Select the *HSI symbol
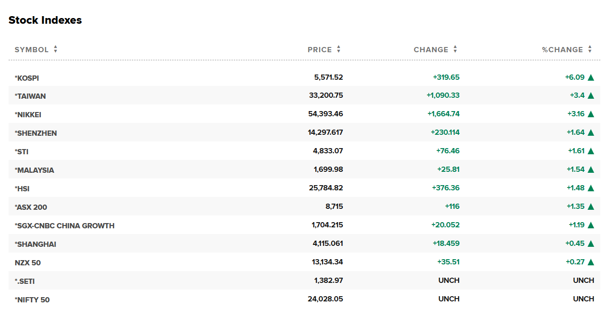 22,189
